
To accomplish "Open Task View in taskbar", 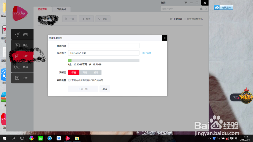I will pyautogui.click(x=22, y=138).
